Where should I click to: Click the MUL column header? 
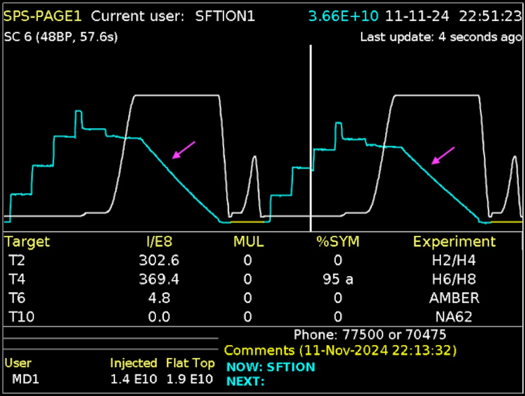pyautogui.click(x=249, y=241)
